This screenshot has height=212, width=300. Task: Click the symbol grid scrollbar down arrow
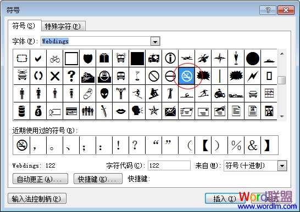pos(282,116)
